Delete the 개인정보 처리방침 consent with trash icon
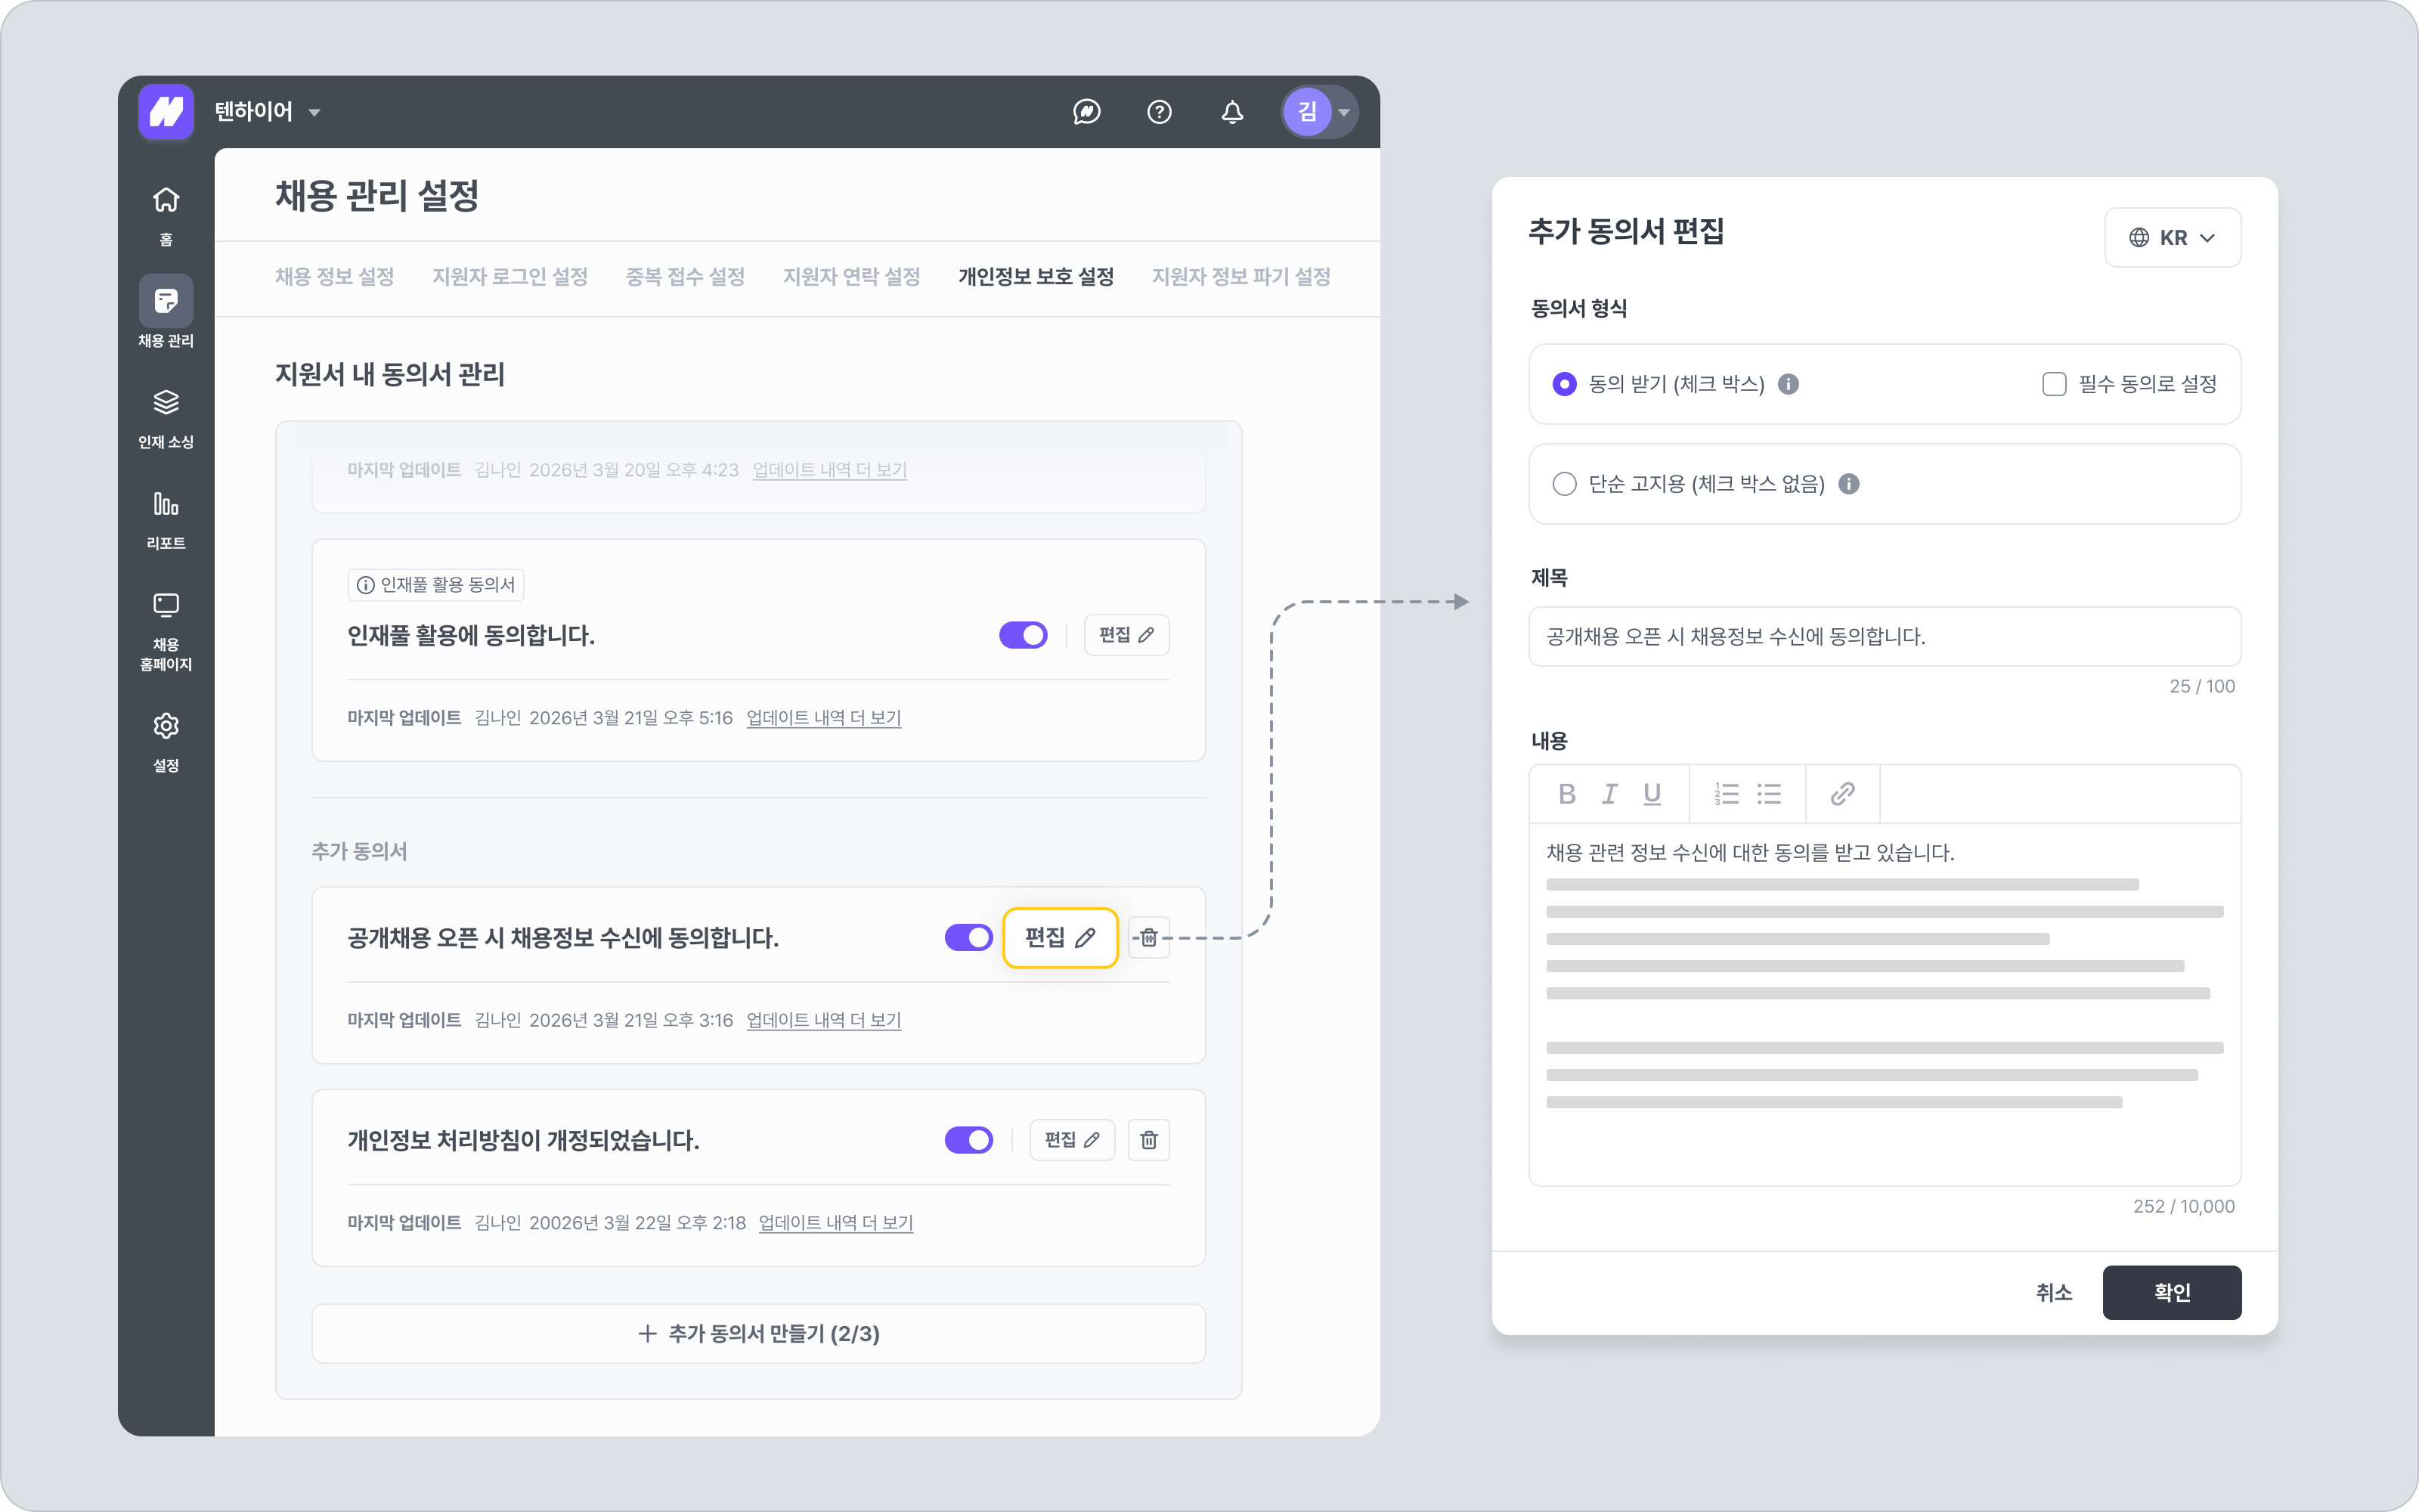 pos(1148,1140)
